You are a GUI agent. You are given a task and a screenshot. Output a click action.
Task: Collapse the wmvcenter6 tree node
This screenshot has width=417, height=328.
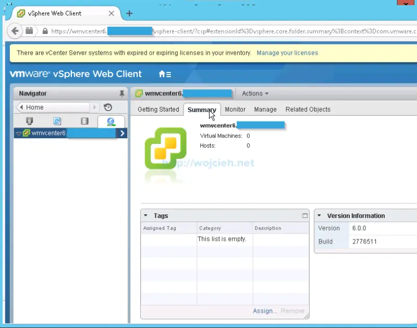click(x=19, y=133)
